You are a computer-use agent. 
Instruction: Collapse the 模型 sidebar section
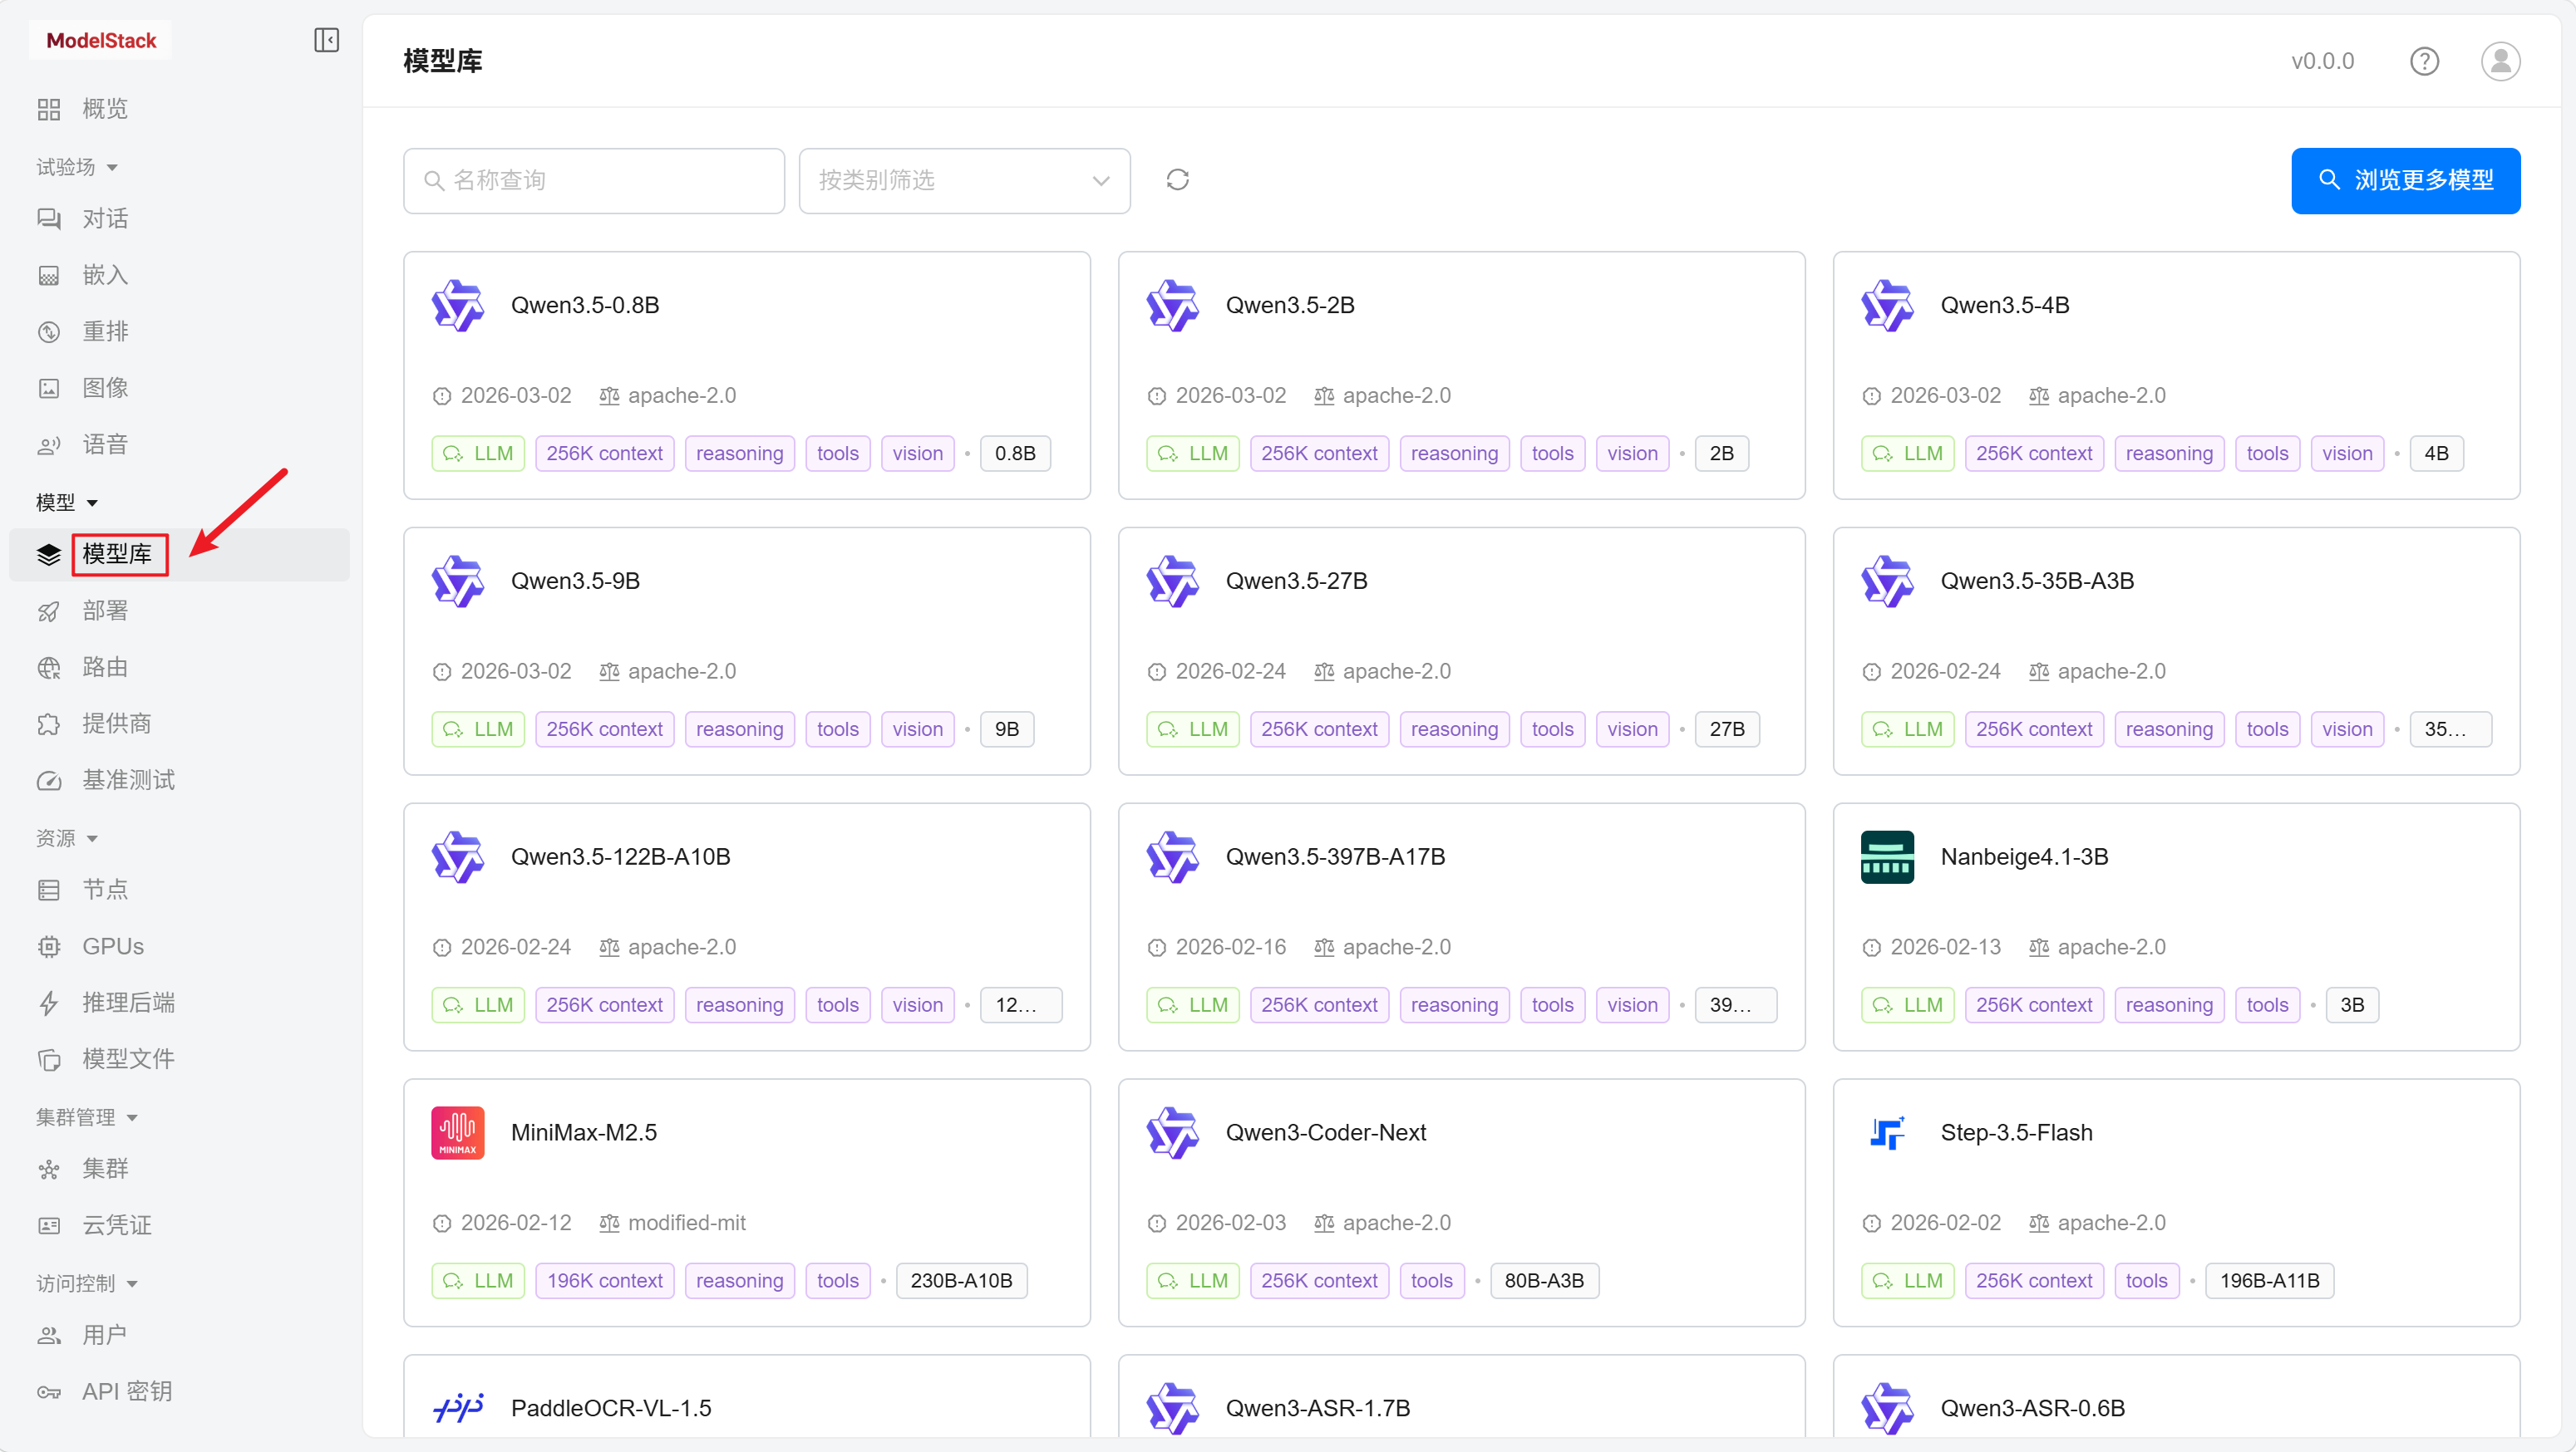(x=67, y=503)
